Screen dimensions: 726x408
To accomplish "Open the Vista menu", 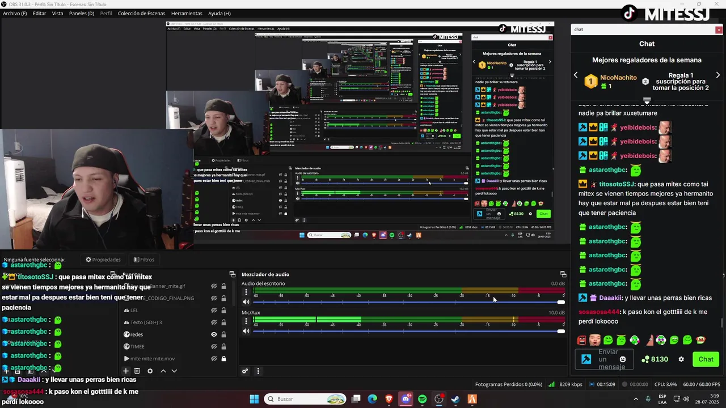I will point(57,13).
